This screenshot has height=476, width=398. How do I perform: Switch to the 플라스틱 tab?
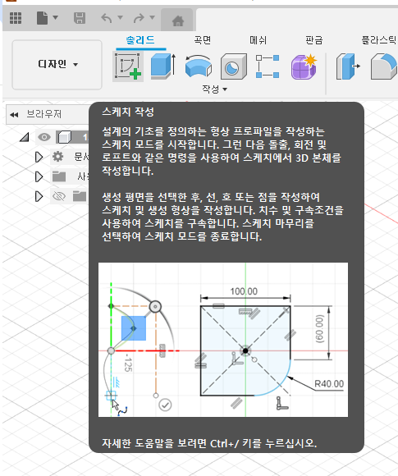pyautogui.click(x=379, y=39)
